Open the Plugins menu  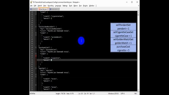pos(85,6)
